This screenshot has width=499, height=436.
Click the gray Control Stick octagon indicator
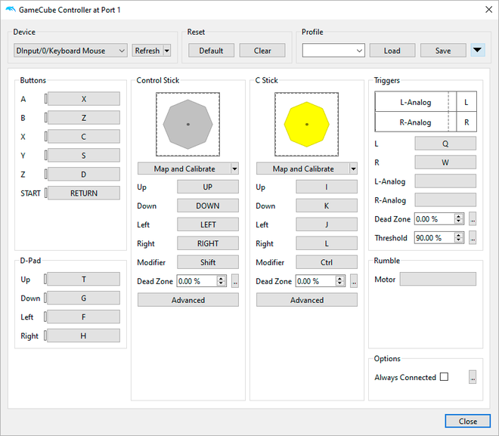(188, 125)
